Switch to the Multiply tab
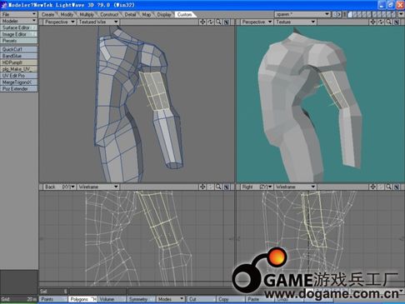 (87, 14)
